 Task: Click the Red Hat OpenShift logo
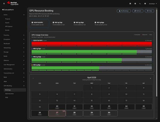[13, 3]
